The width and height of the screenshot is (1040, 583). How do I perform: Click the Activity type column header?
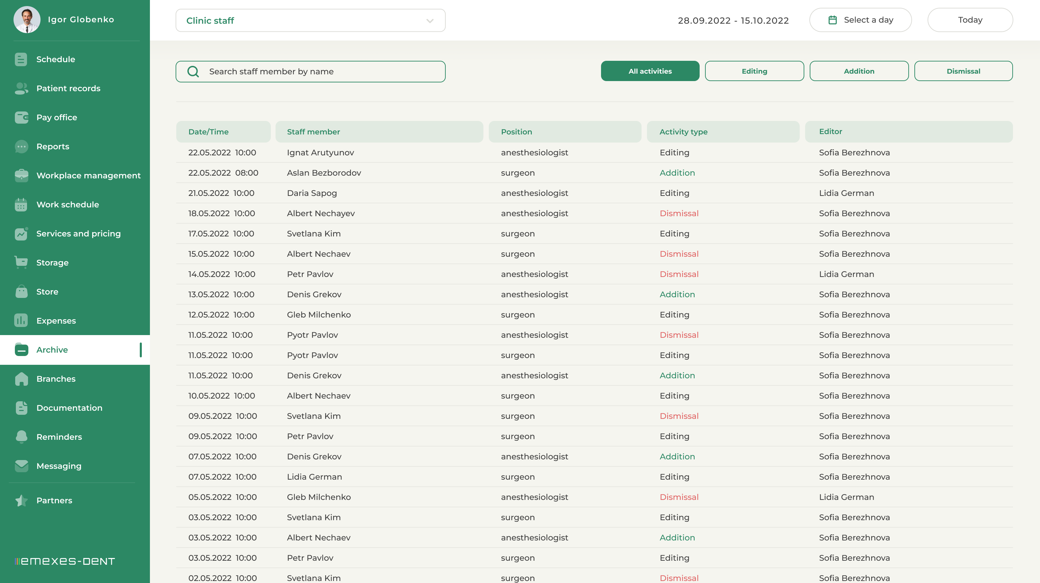click(723, 132)
